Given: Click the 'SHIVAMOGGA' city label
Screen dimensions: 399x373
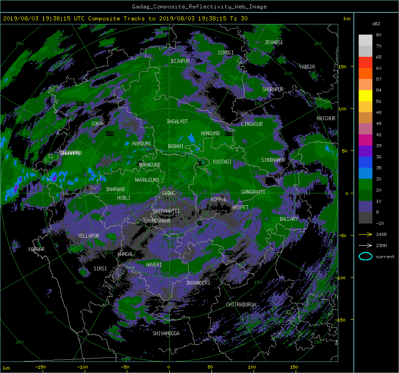Looking at the screenshot, I should coord(166,333).
